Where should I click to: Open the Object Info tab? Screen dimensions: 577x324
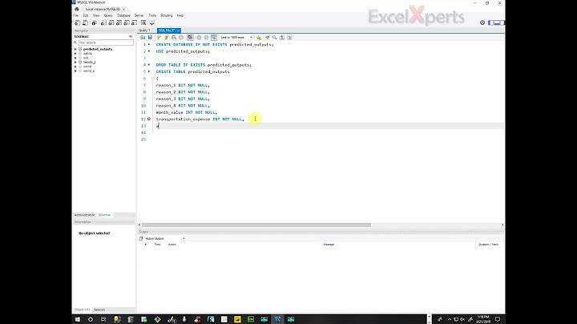82,310
